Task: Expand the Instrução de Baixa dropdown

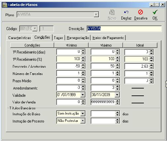Action: click(x=83, y=114)
